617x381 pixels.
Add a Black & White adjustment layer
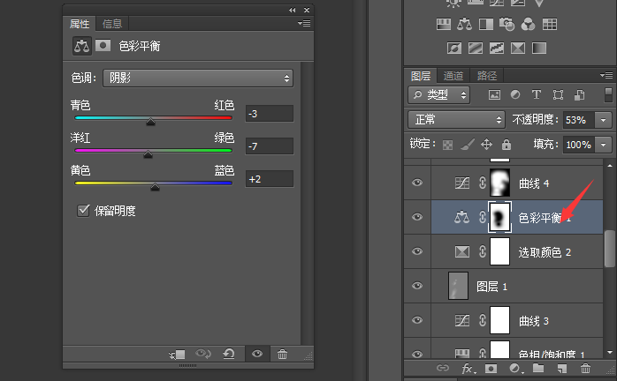(486, 25)
